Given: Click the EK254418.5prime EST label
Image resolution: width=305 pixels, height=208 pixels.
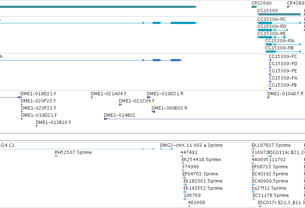Looking at the screenshot, I should pyautogui.click(x=201, y=160).
